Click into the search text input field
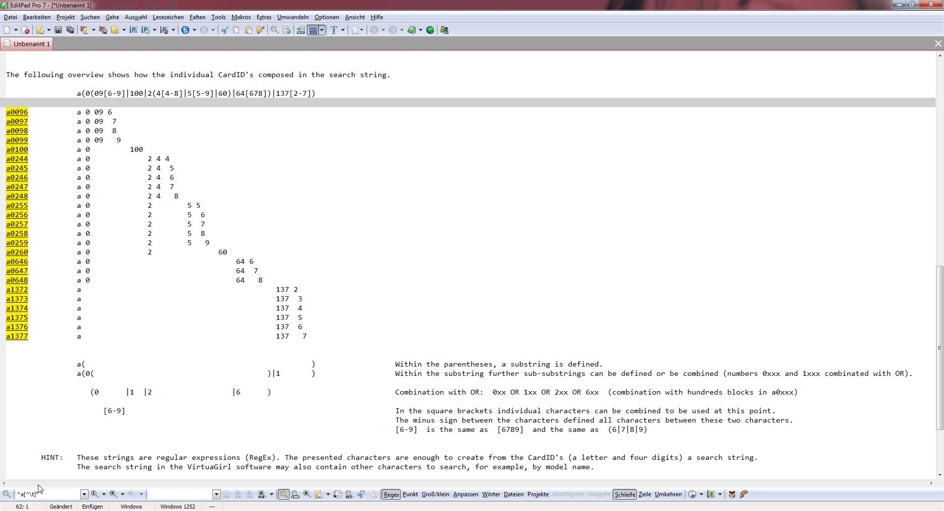This screenshot has height=511, width=944. 47,494
